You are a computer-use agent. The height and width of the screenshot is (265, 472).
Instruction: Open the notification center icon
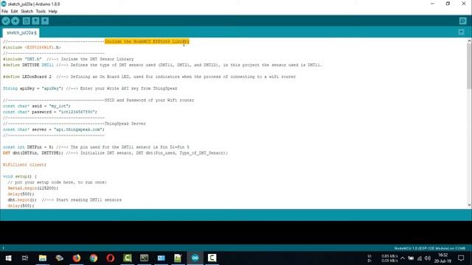click(461, 258)
